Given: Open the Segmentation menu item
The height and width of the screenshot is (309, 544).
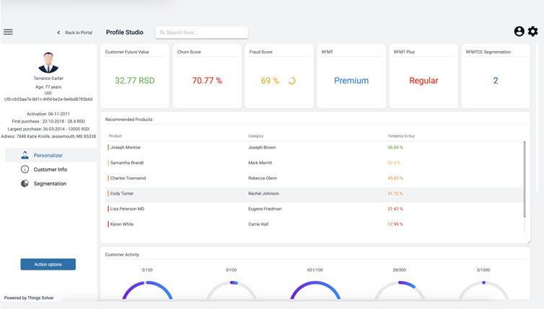Looking at the screenshot, I should click(x=51, y=184).
